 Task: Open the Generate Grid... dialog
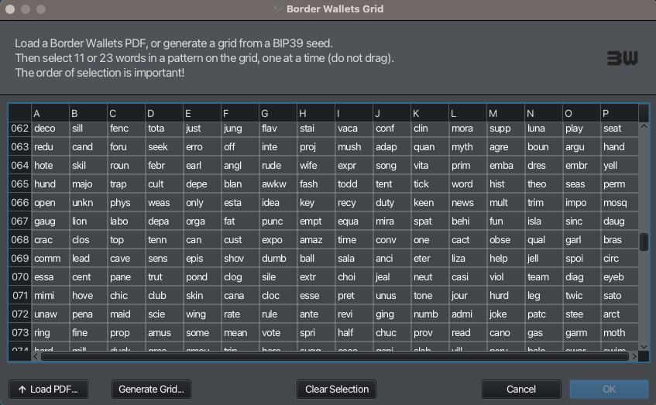pyautogui.click(x=151, y=389)
